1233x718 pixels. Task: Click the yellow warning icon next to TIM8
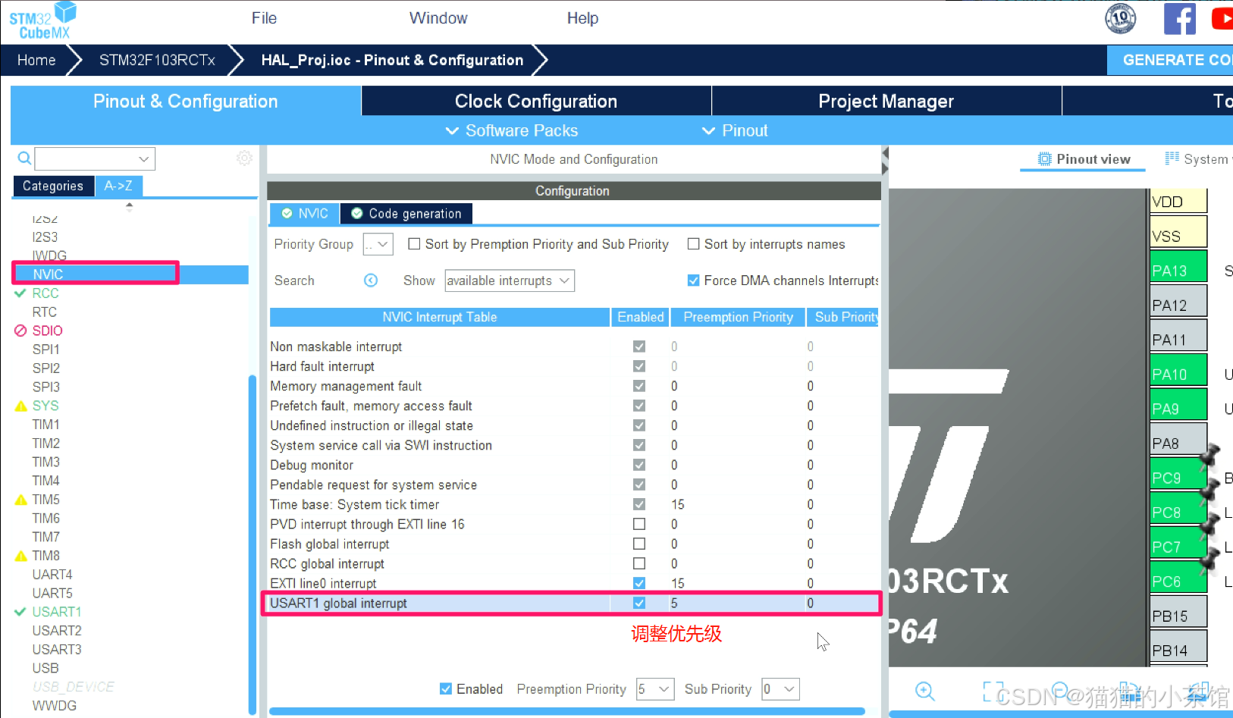coord(20,556)
